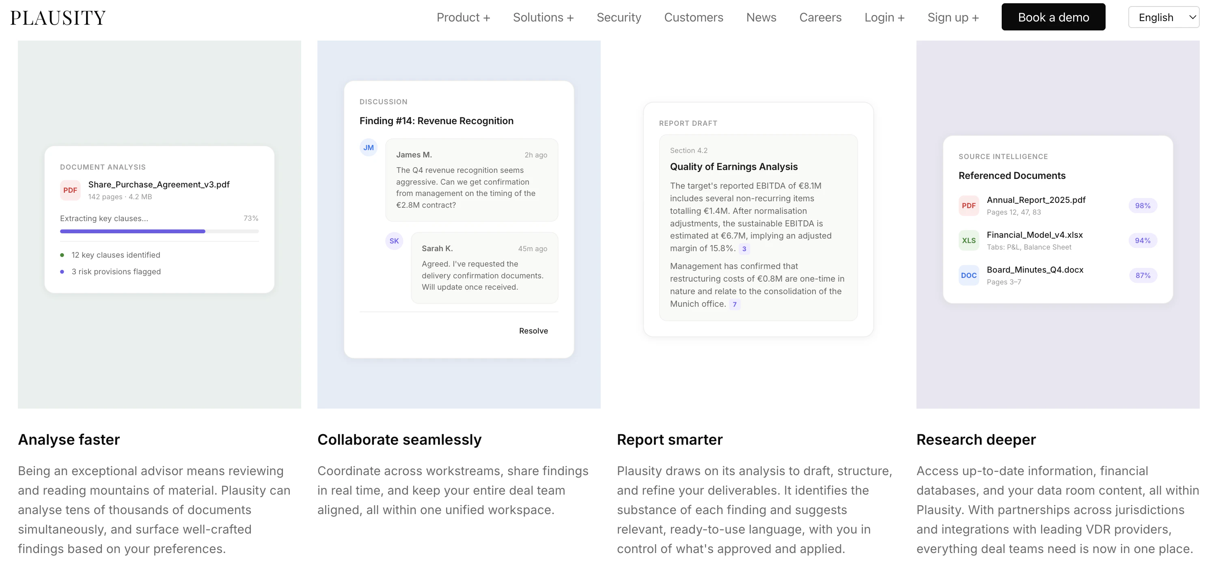Click the XLS icon beside Financial_Model_v4.xlsx
Screen dimensions: 1216x564
[x=968, y=241]
